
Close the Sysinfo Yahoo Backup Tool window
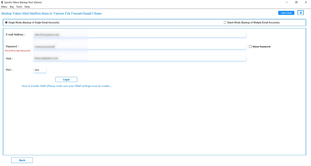click(306, 2)
